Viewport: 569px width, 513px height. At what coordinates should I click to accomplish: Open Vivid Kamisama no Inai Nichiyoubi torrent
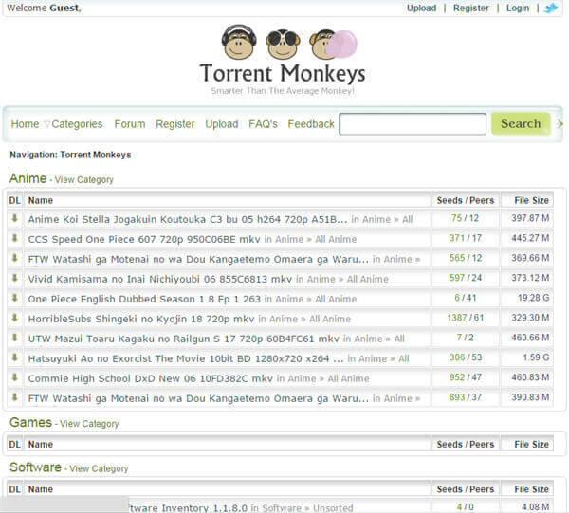click(160, 279)
